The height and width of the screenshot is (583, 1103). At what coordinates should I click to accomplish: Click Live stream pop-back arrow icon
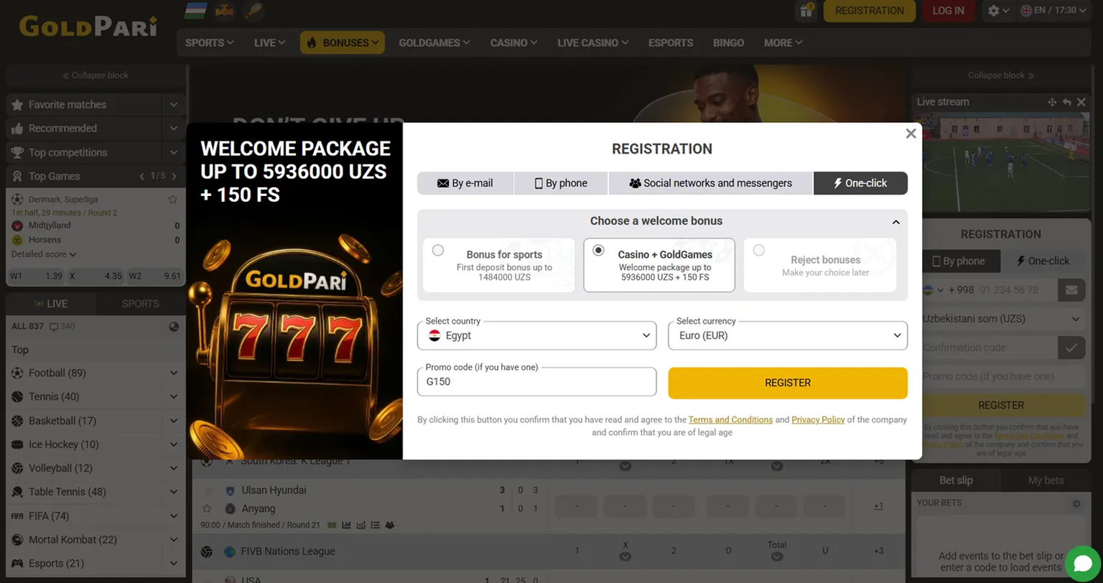1067,103
